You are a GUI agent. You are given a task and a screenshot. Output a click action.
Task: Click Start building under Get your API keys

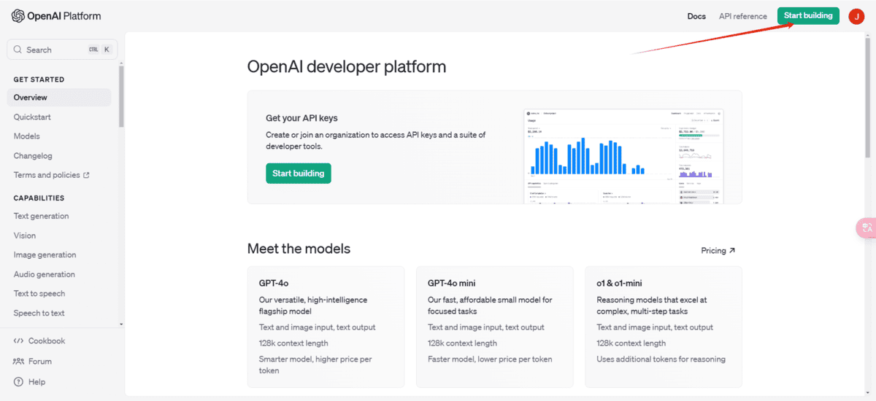298,174
